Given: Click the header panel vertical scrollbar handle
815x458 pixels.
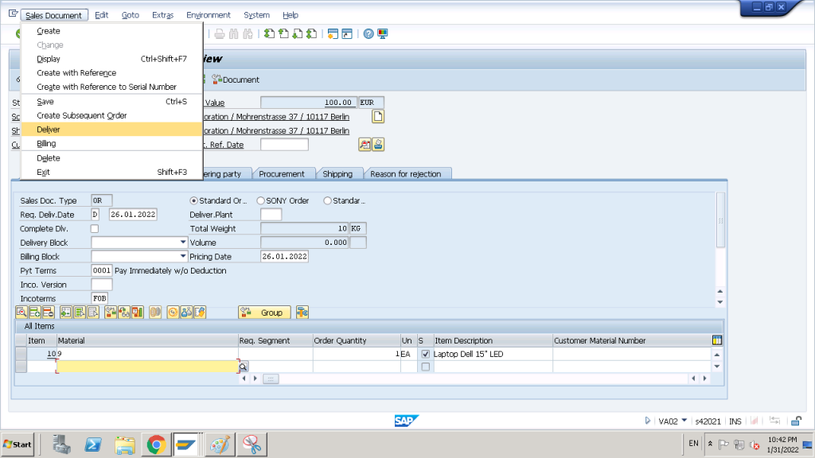Looking at the screenshot, I should click(720, 220).
